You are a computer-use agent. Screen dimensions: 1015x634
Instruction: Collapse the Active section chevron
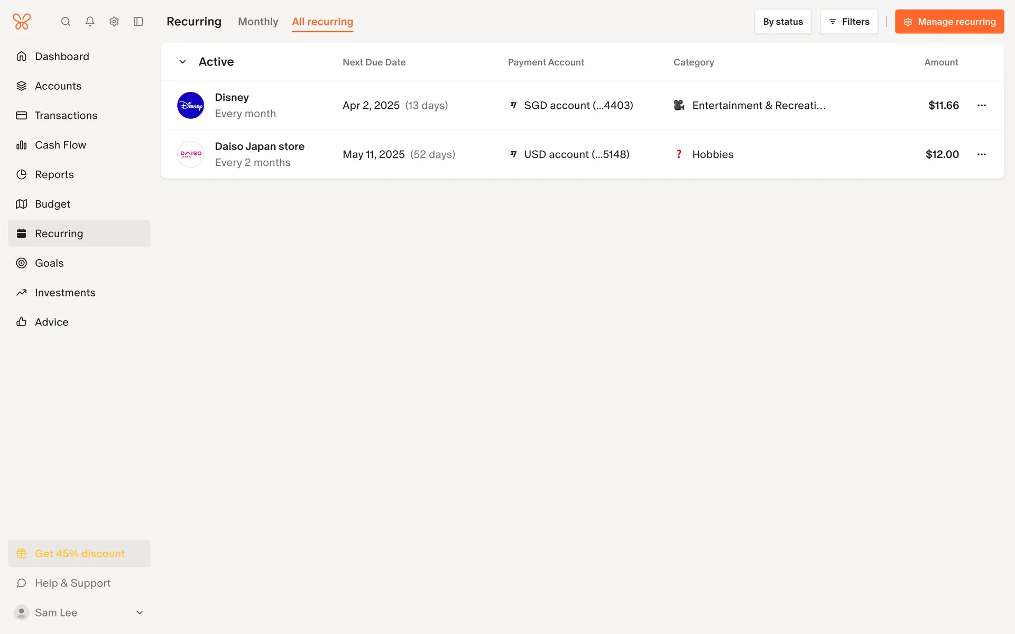[x=182, y=62]
